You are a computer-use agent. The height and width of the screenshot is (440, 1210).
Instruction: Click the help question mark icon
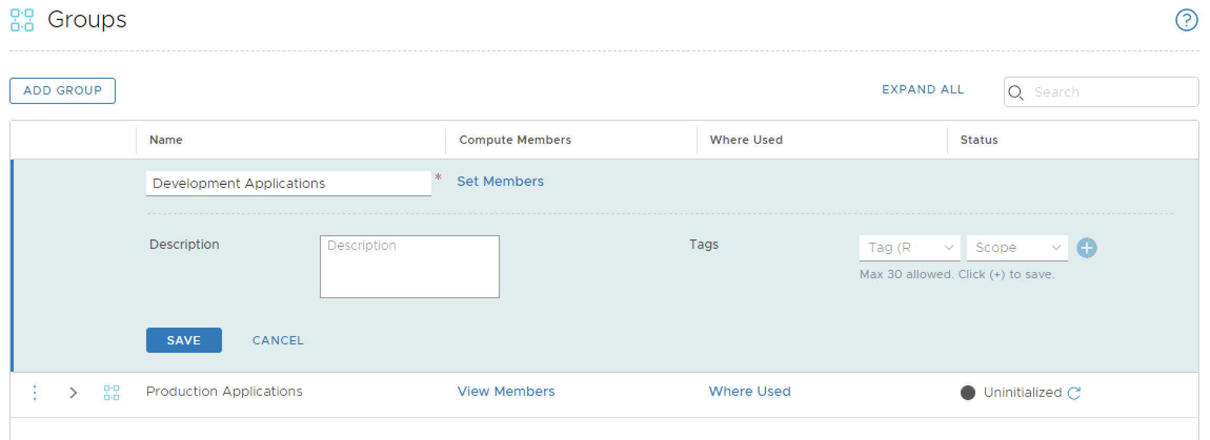(x=1186, y=21)
